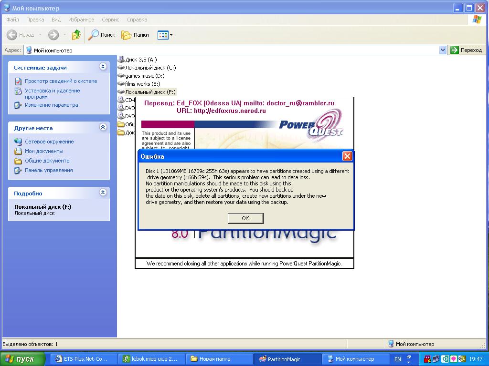The height and width of the screenshot is (366, 489).
Task: Click the Пуск start button
Action: [x=22, y=359]
